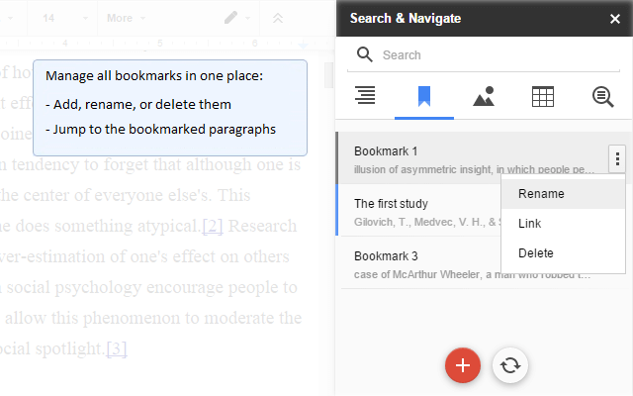Image resolution: width=633 pixels, height=396 pixels.
Task: Open the tables tab
Action: tap(543, 96)
